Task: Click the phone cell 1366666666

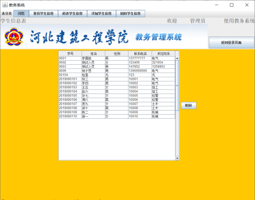Action: click(x=140, y=70)
